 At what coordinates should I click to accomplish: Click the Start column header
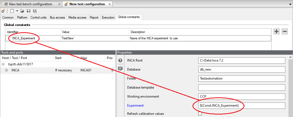tap(66, 58)
